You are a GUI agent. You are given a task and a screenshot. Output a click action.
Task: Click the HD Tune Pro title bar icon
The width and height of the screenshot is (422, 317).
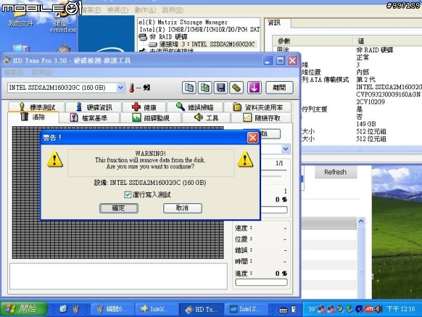(7, 60)
